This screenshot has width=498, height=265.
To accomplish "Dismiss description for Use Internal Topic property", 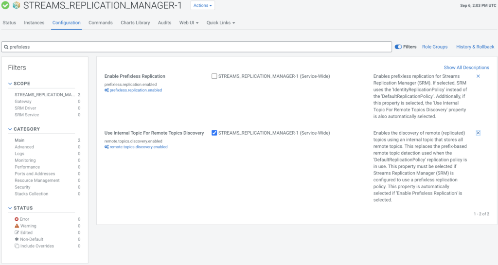I will [x=478, y=133].
